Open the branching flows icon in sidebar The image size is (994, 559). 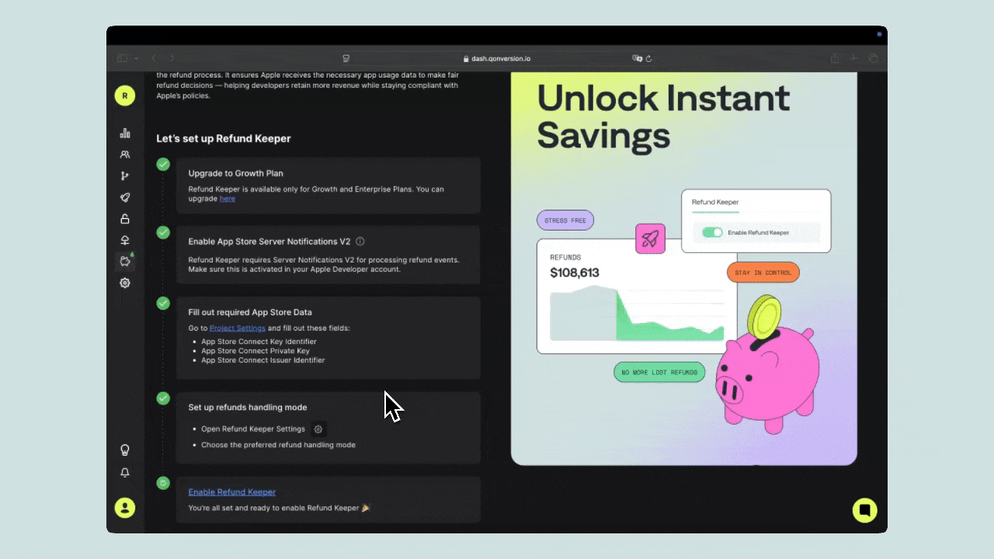(x=125, y=176)
